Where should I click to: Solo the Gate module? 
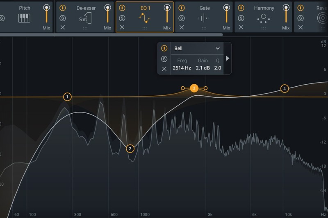(x=182, y=18)
